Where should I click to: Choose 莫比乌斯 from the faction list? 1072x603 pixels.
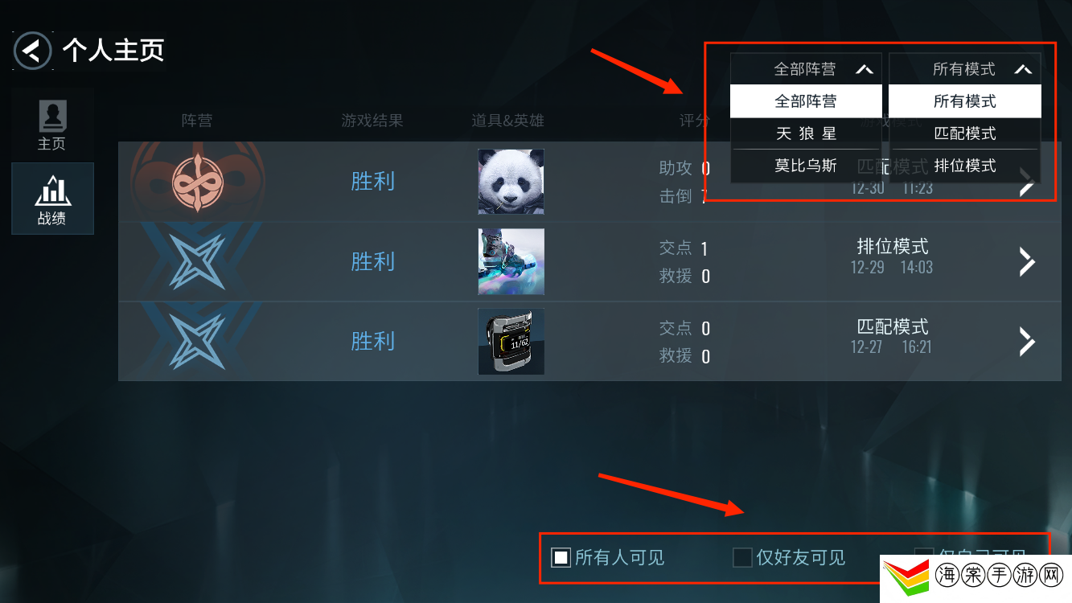point(806,166)
